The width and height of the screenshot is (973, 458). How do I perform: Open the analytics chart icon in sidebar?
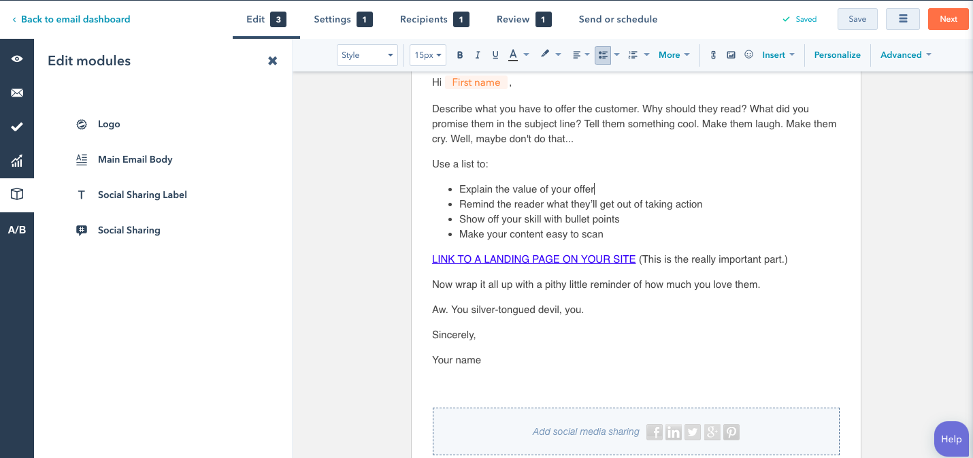click(17, 161)
